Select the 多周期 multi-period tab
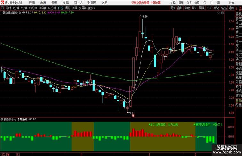This screenshot has height=156, width=242. coord(83,8)
